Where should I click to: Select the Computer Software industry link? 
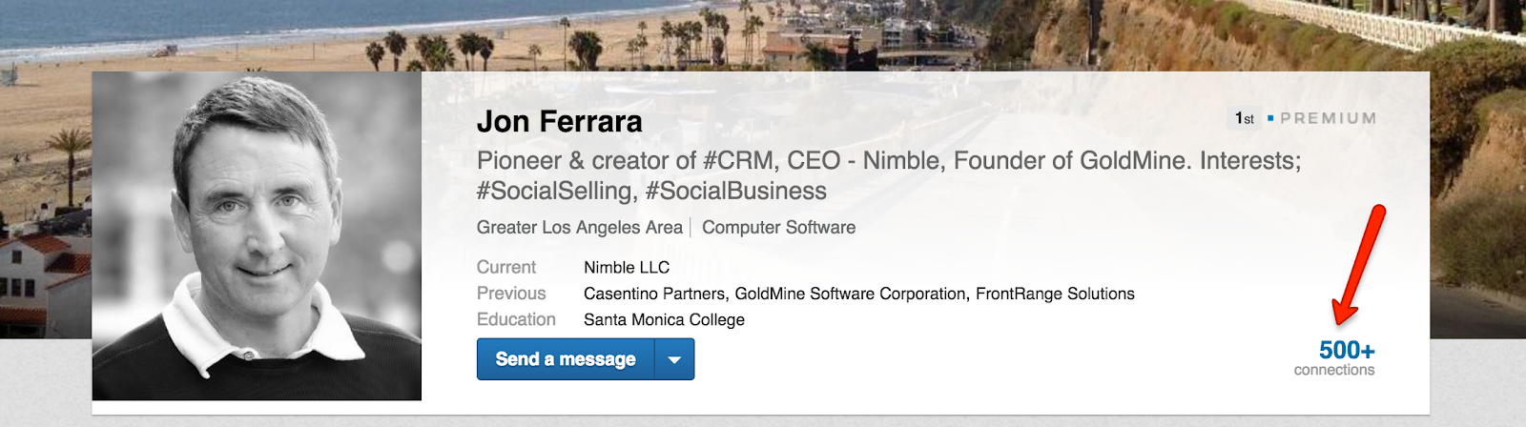click(x=778, y=228)
